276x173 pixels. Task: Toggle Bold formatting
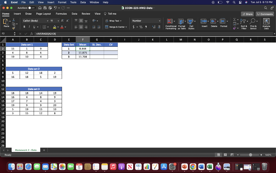[24, 27]
